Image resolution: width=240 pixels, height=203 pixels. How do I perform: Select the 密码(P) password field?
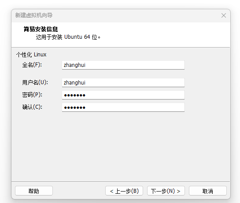point(123,95)
